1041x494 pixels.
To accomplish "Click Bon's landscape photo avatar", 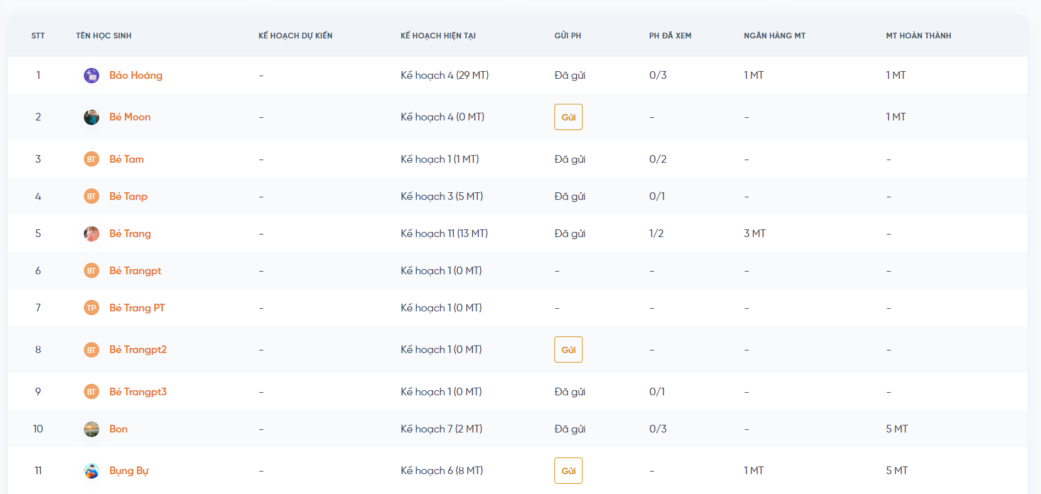I will click(x=92, y=429).
